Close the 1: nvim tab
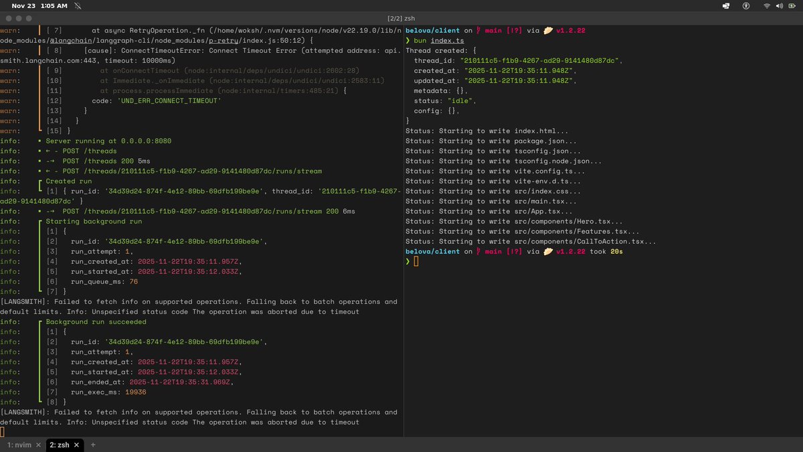The height and width of the screenshot is (452, 803). coord(37,445)
